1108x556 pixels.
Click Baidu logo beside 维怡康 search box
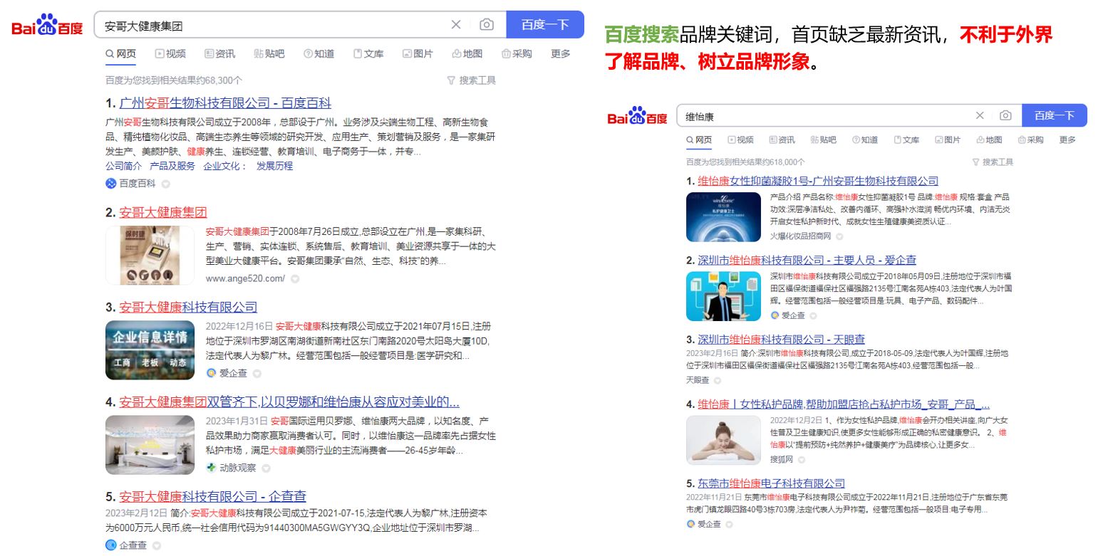(x=637, y=116)
